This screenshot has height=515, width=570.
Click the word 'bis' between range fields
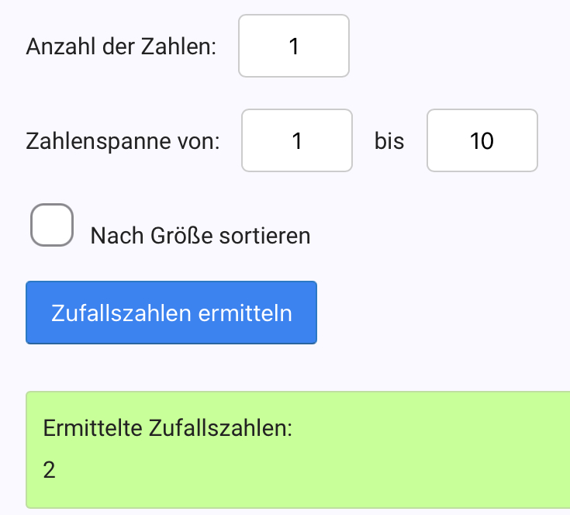tap(389, 141)
